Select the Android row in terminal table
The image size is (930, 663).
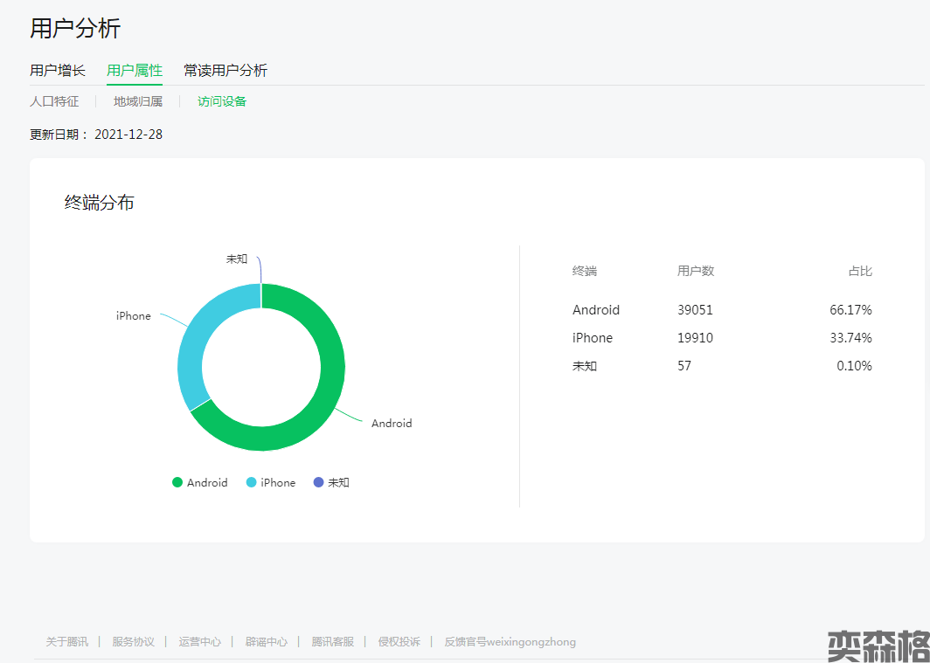596,310
